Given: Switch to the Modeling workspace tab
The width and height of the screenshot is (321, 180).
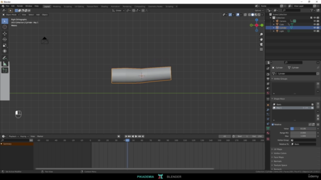Looking at the screenshot, I should (57, 6).
